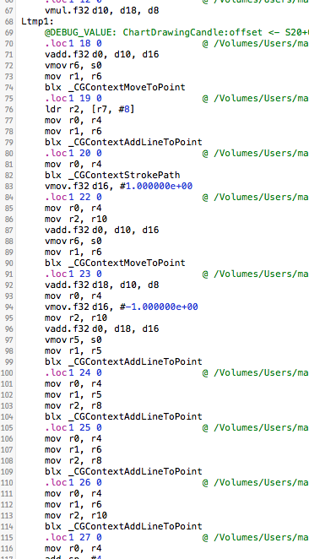Click 'mov r2, r10' on line 86
Image resolution: width=309 pixels, height=559 pixels.
tap(76, 220)
